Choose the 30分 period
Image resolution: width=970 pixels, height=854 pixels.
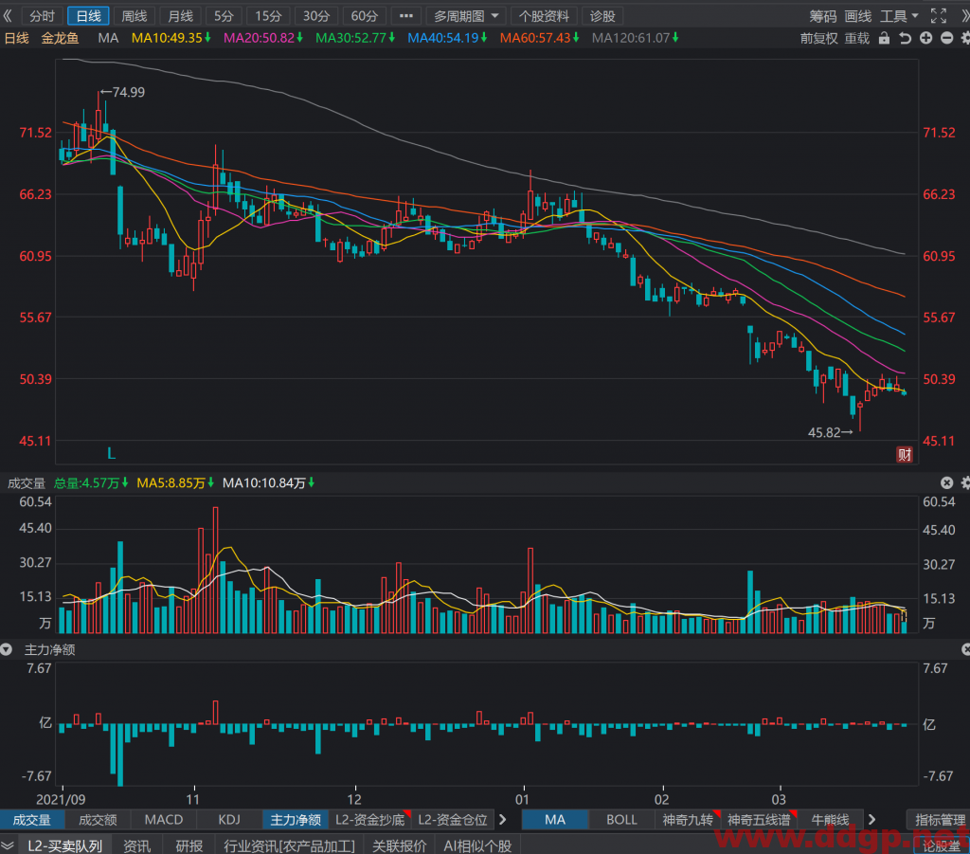click(316, 16)
